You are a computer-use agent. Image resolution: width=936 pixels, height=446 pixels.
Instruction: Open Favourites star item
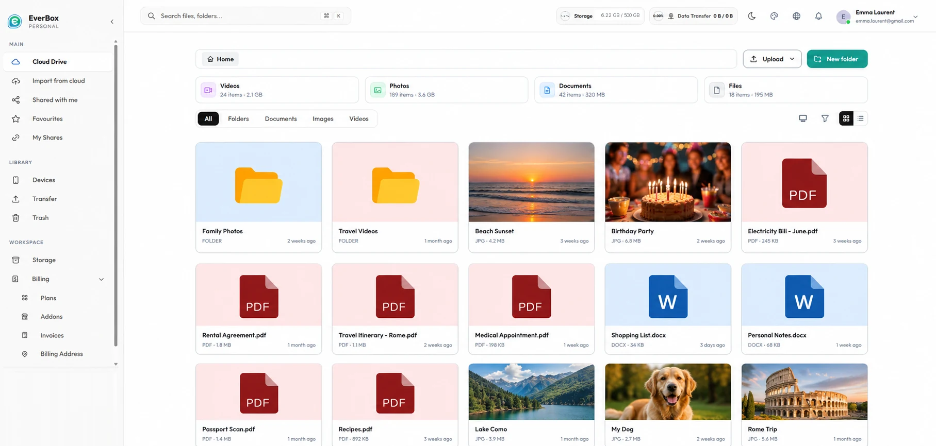58,119
